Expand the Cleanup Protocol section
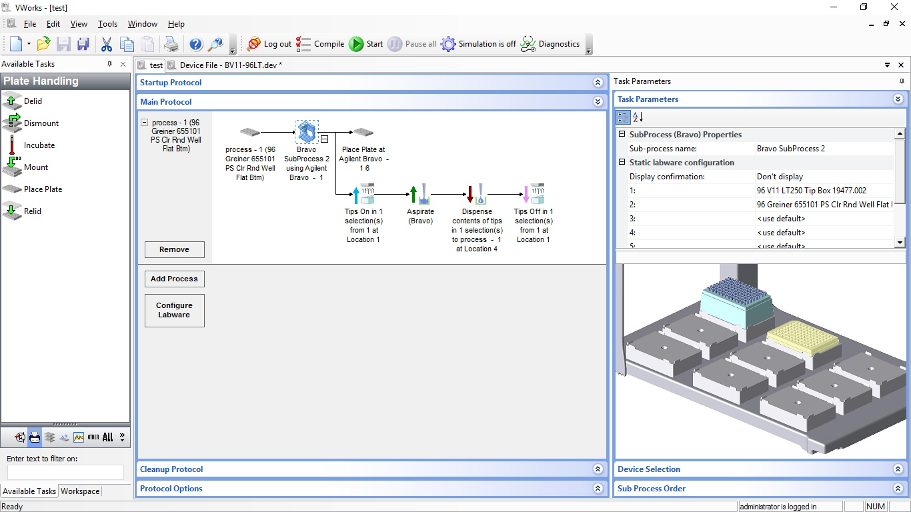The width and height of the screenshot is (911, 512). point(598,469)
